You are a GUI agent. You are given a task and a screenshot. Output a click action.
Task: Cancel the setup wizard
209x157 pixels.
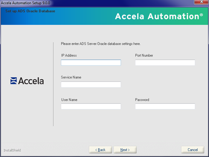(x=193, y=150)
